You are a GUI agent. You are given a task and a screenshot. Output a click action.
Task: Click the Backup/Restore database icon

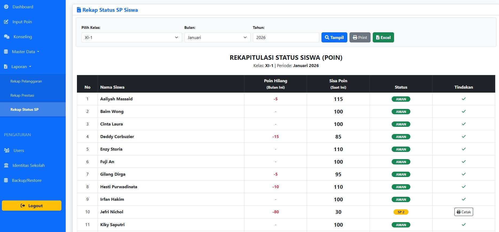tap(6, 180)
